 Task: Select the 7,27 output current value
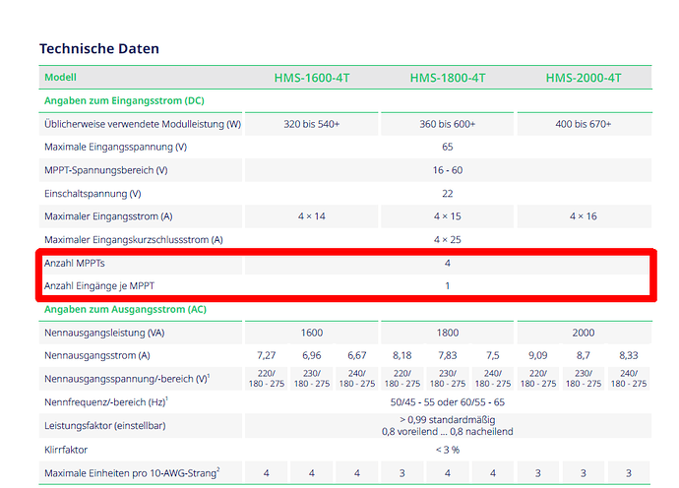267,356
